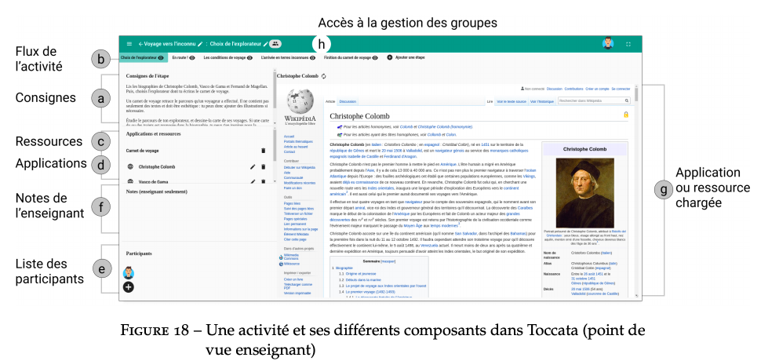The height and width of the screenshot is (361, 761).
Task: Click the Wikipedia search magnifier icon
Action: pos(627,101)
